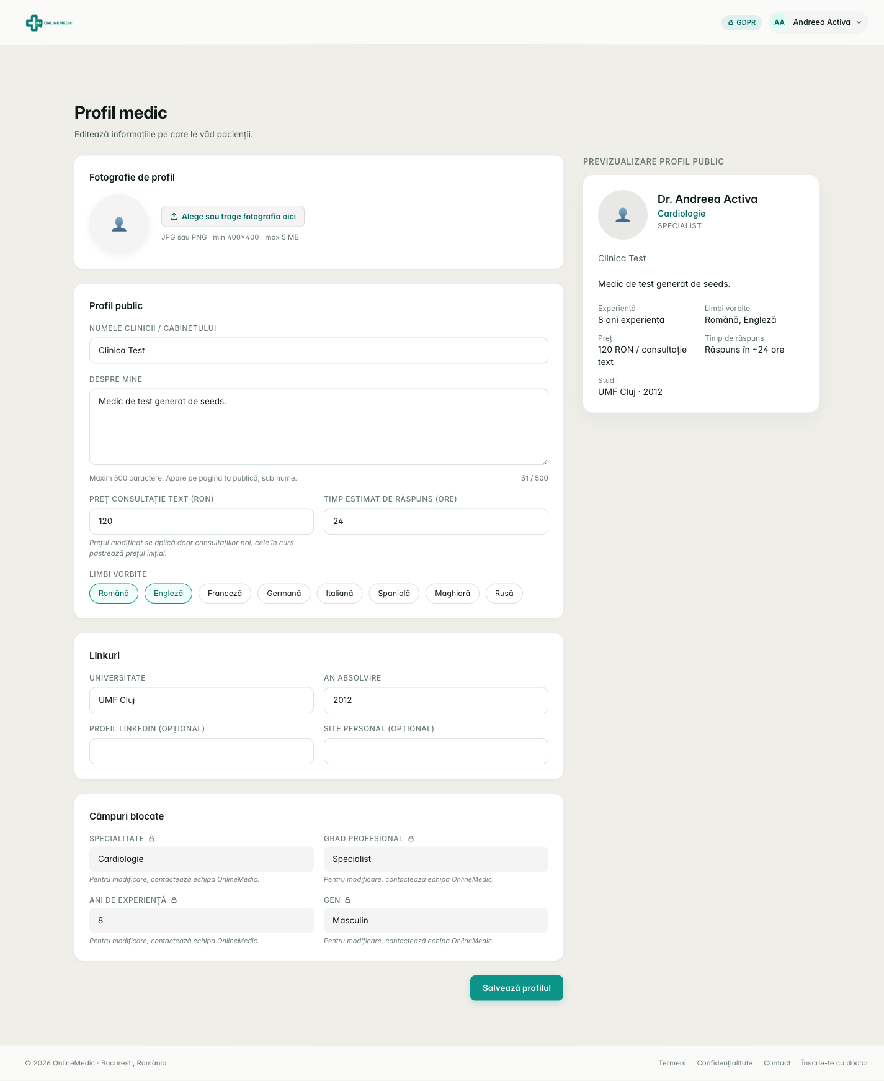Open the Andreea Activa account dropdown chevron

pyautogui.click(x=859, y=22)
